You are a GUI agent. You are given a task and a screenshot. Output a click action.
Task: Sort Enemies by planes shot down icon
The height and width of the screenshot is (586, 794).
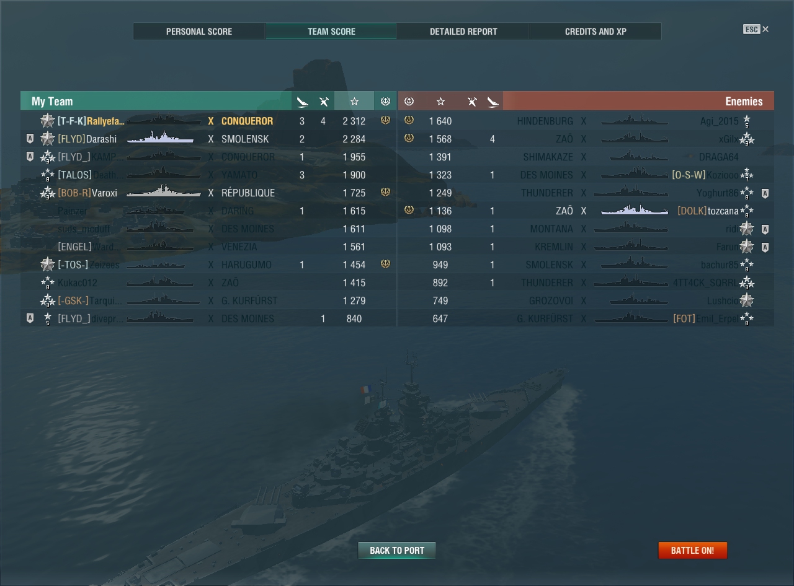[472, 102]
